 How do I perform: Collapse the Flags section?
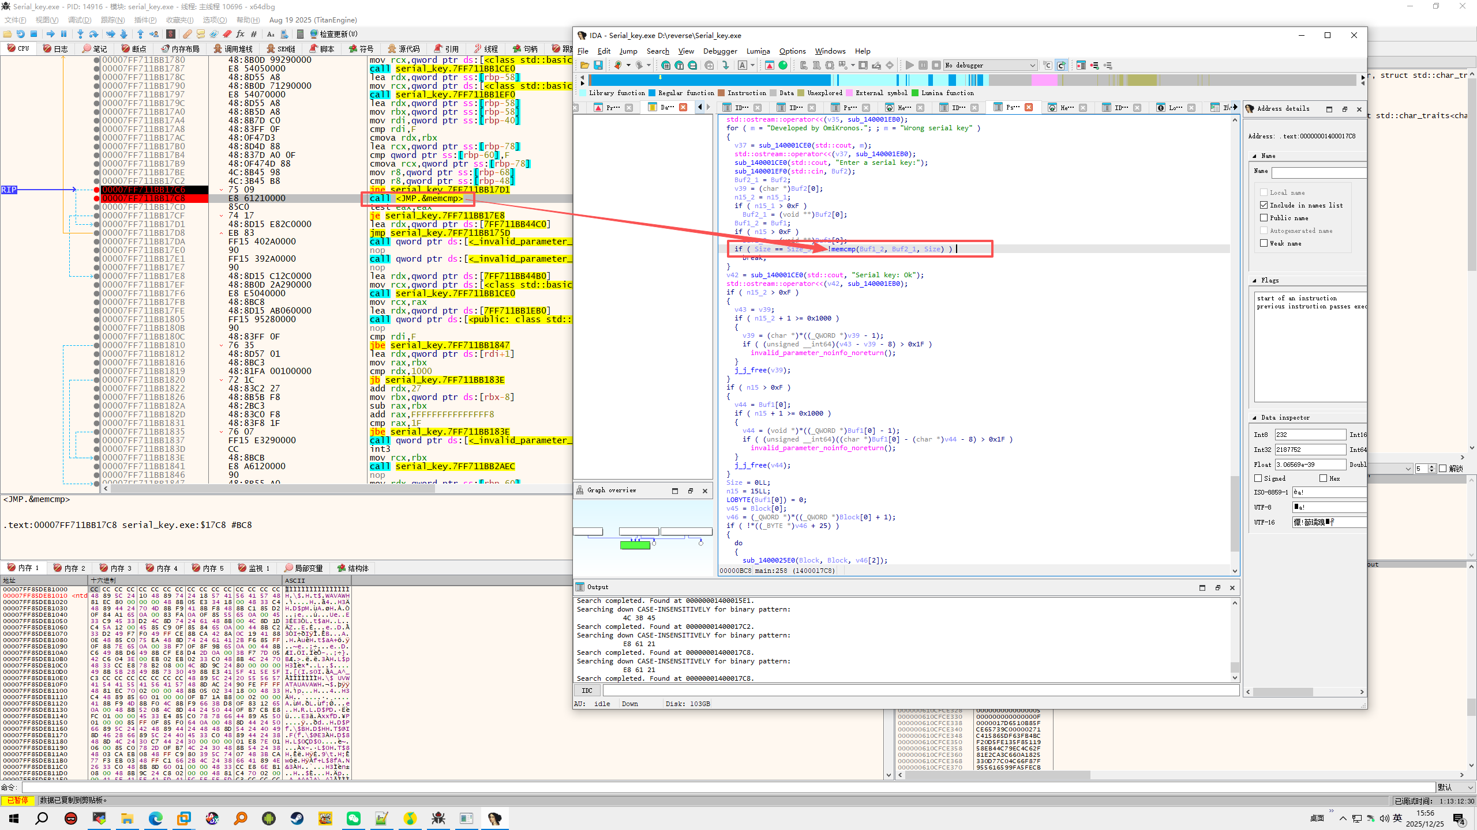[x=1254, y=280]
